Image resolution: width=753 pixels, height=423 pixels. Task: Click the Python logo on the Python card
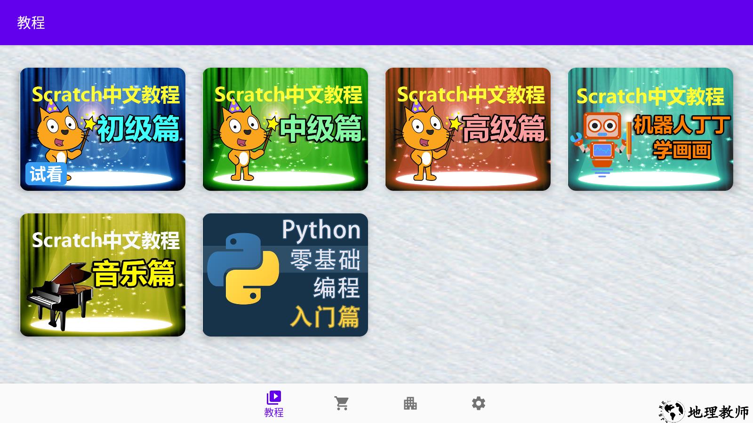243,269
